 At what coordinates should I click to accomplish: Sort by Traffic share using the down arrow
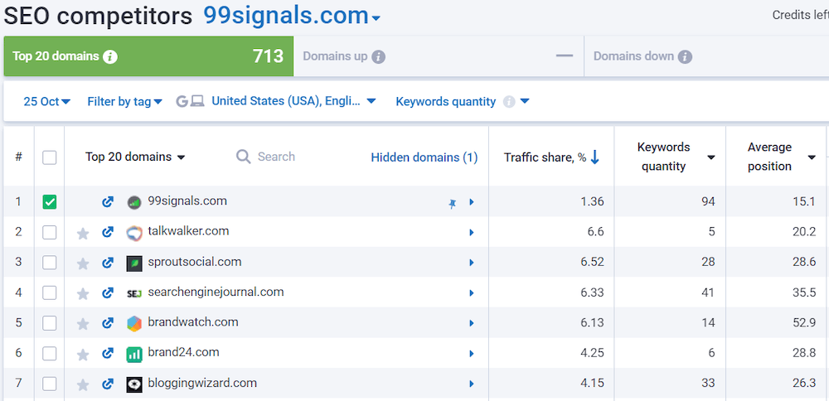click(595, 157)
